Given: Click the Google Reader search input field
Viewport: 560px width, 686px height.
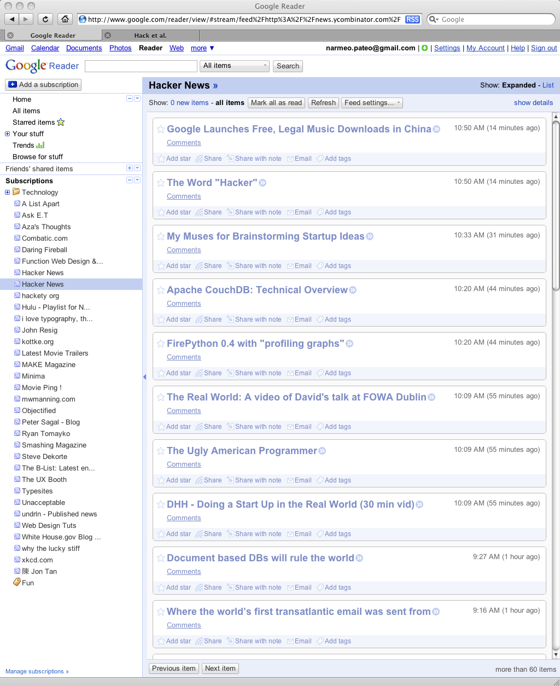Looking at the screenshot, I should (141, 66).
